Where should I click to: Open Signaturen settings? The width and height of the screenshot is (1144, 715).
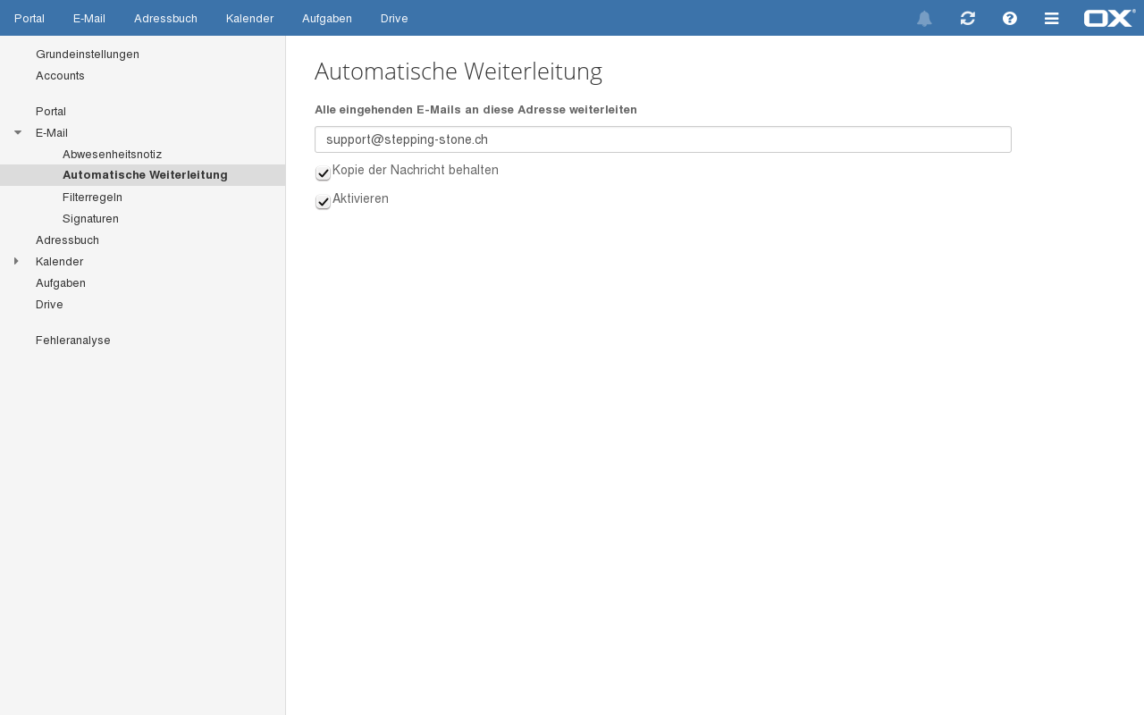click(x=90, y=218)
